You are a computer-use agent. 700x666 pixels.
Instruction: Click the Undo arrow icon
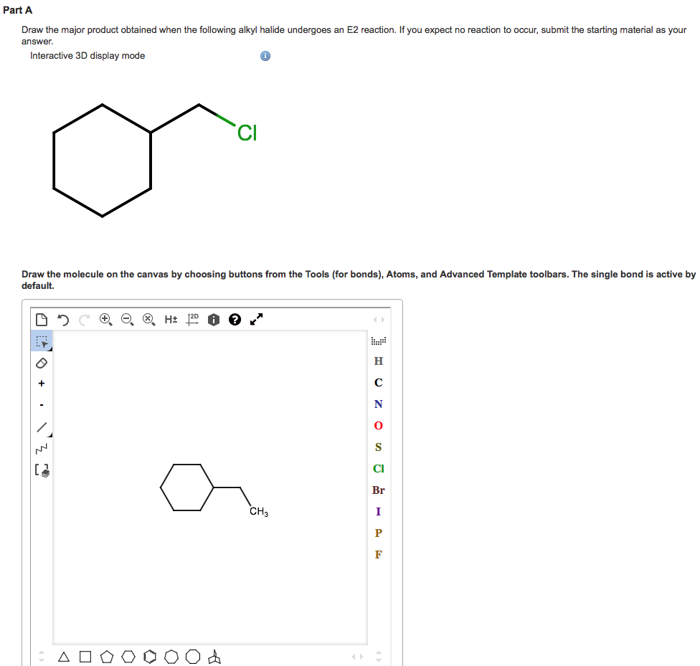coord(62,319)
